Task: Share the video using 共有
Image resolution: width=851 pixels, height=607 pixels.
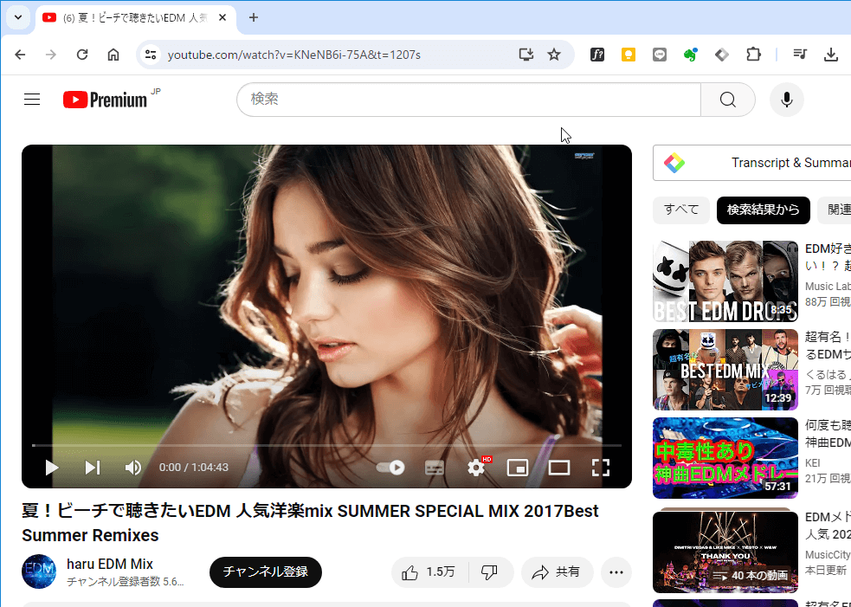Action: [x=556, y=572]
